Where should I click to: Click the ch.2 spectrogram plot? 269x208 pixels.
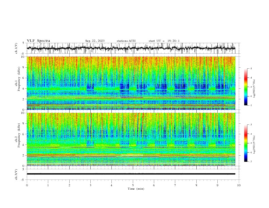click(131, 139)
